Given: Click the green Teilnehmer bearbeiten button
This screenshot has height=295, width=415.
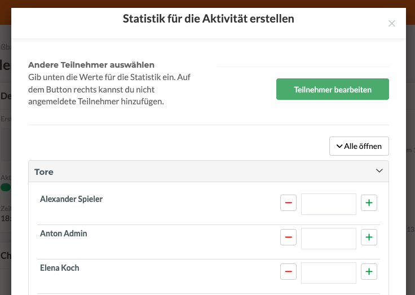Looking at the screenshot, I should point(332,89).
